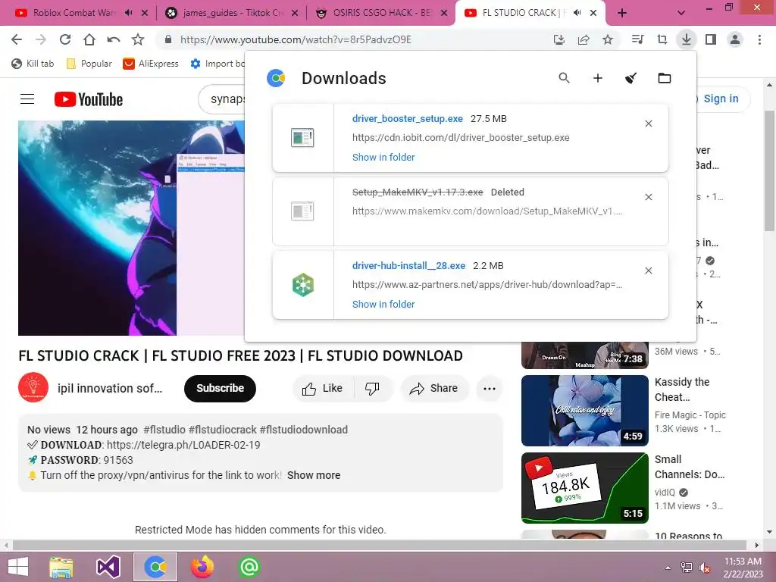Click the makemkv.com download URL
This screenshot has height=582, width=776.
(x=487, y=211)
